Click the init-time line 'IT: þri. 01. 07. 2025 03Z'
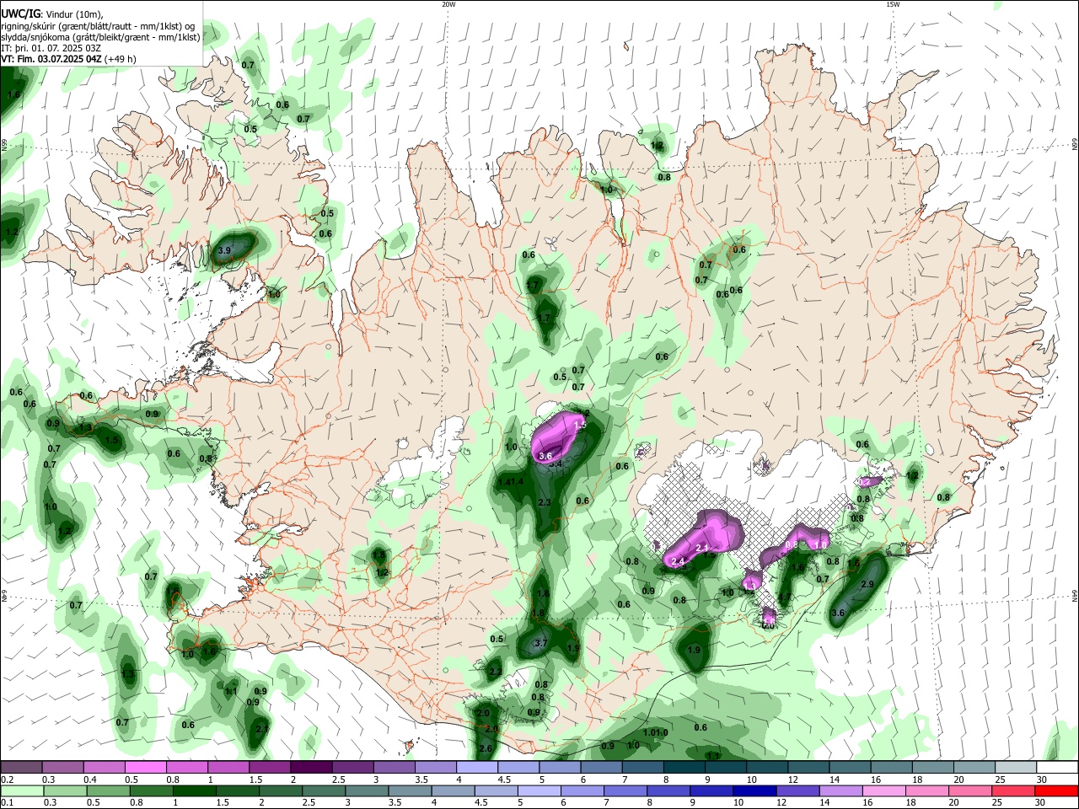This screenshot has width=1079, height=809. [51, 48]
